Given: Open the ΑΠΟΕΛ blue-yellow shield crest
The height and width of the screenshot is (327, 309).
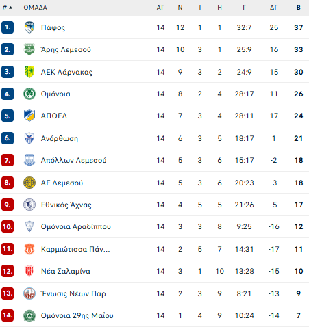Looking at the screenshot, I should [x=29, y=116].
